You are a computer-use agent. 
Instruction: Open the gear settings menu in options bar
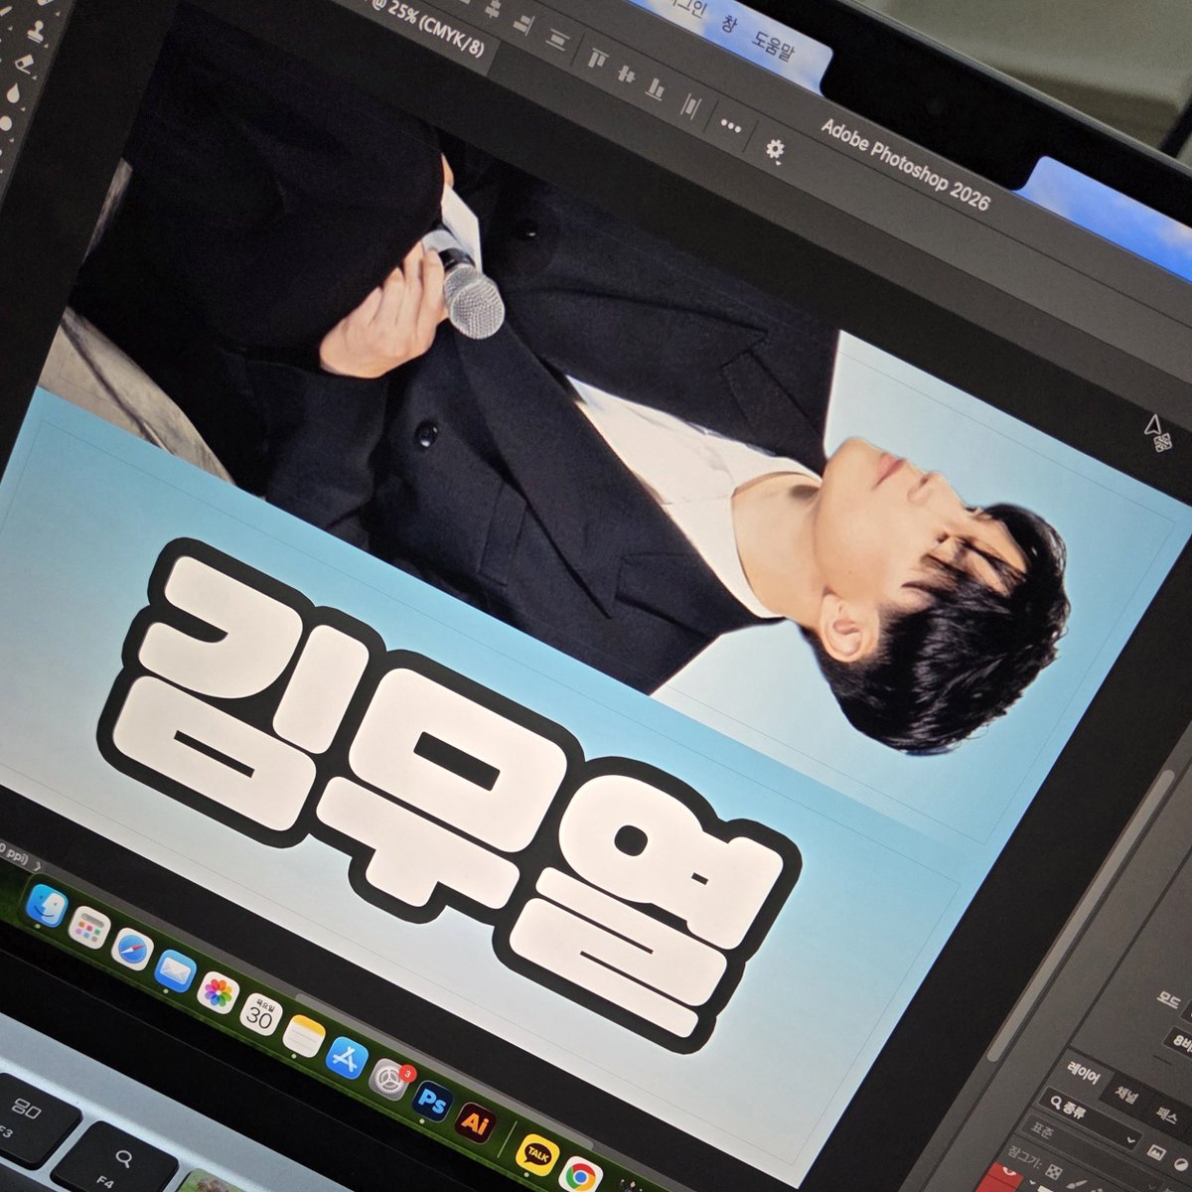775,150
